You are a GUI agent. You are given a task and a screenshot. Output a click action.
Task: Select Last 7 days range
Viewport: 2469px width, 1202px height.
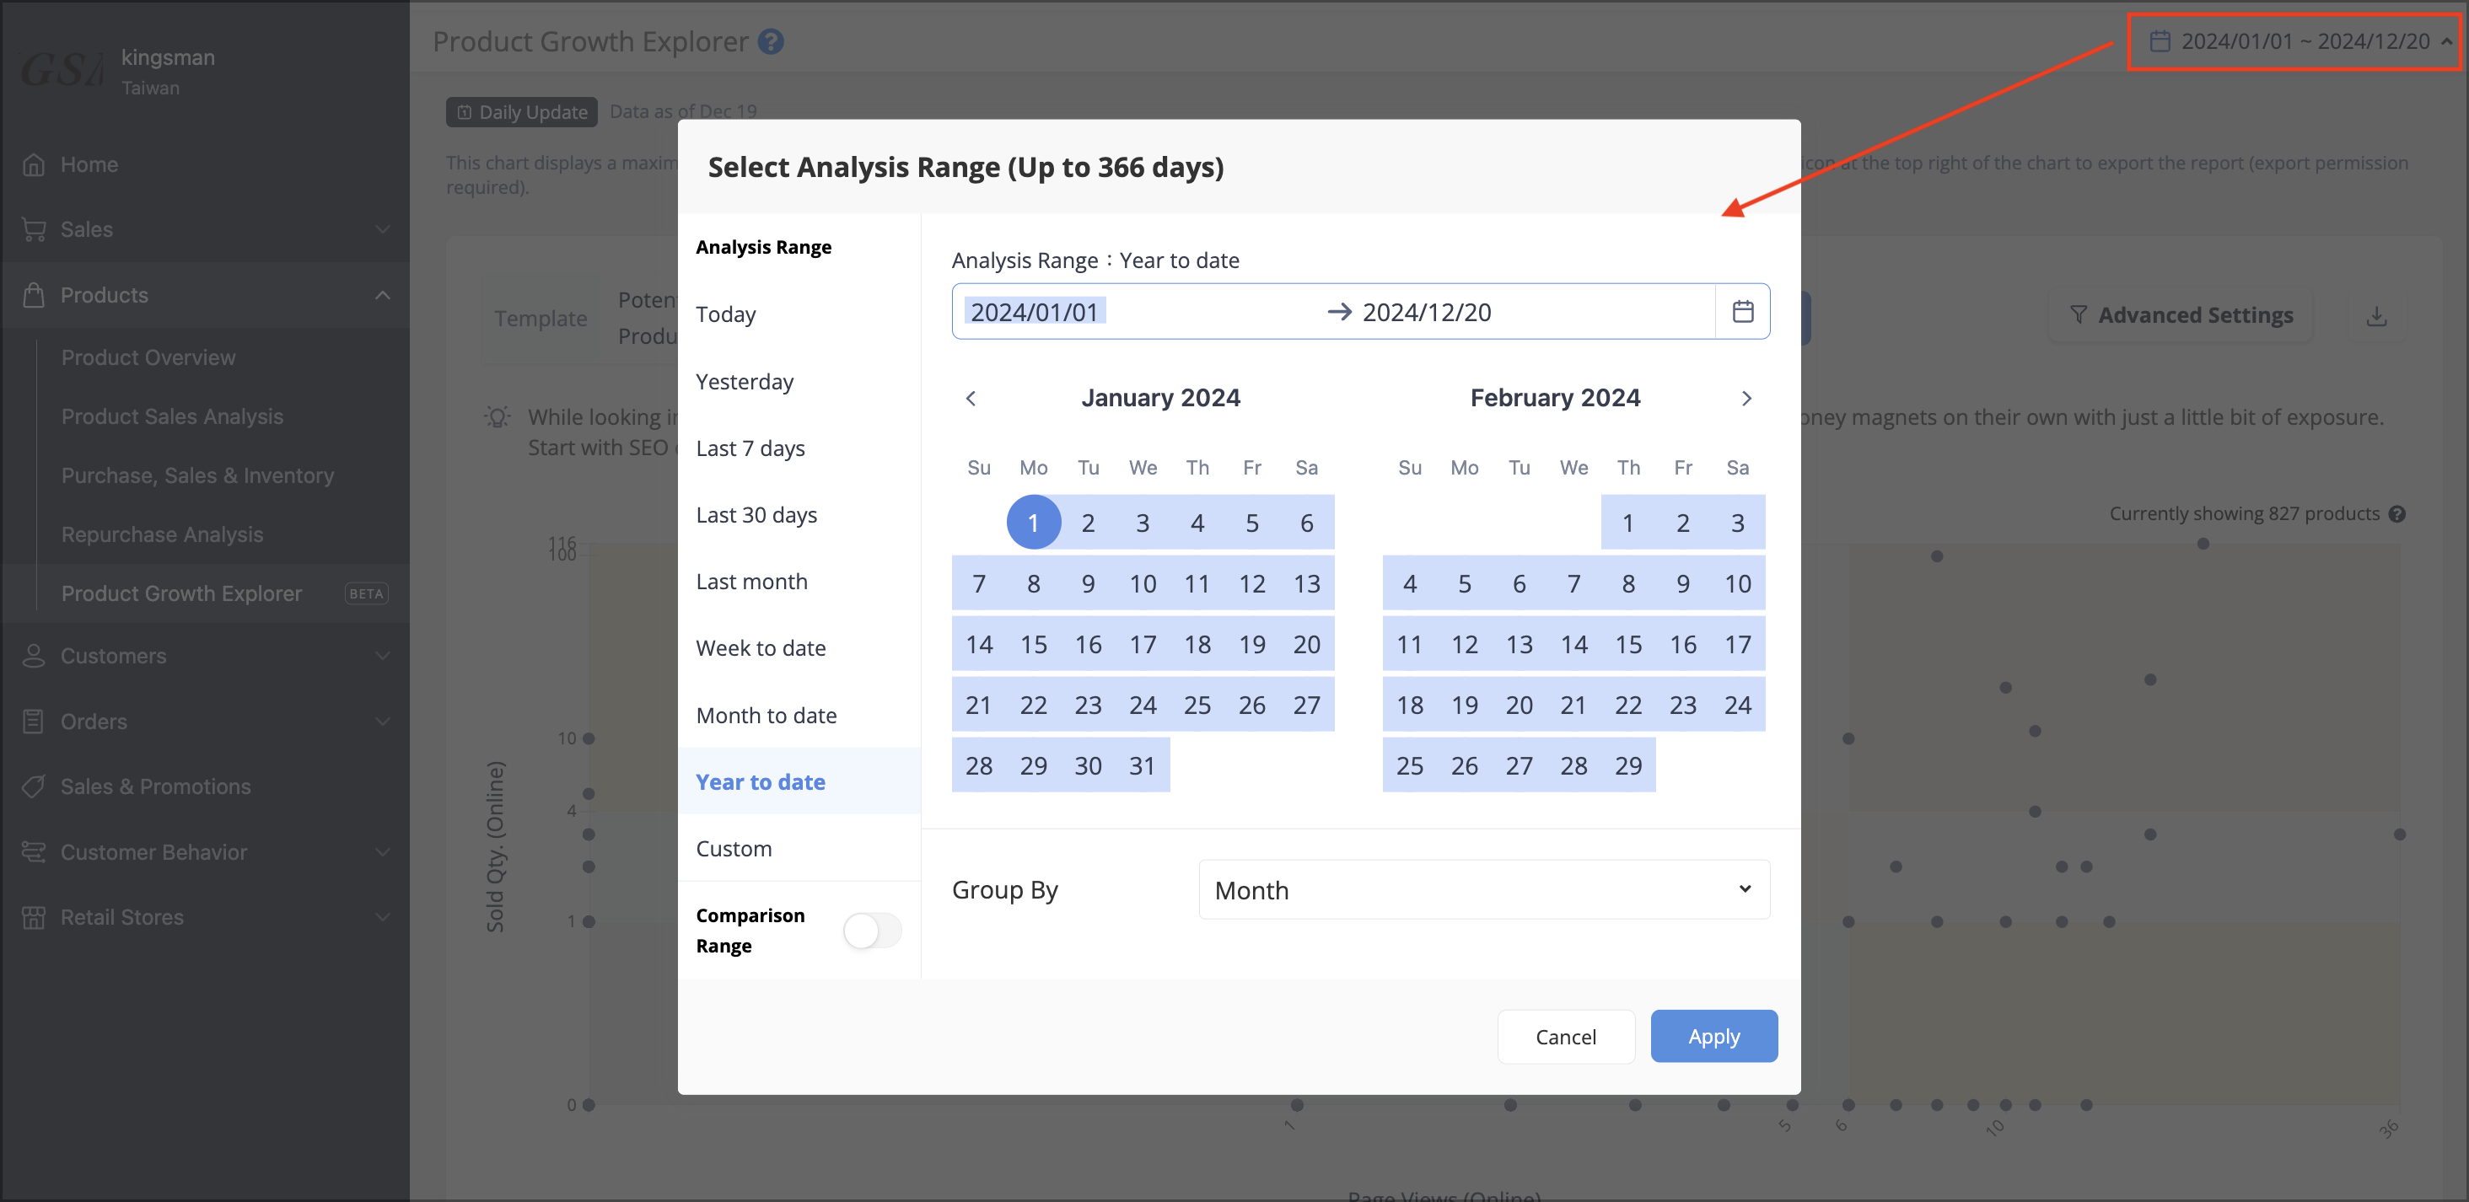(799, 448)
